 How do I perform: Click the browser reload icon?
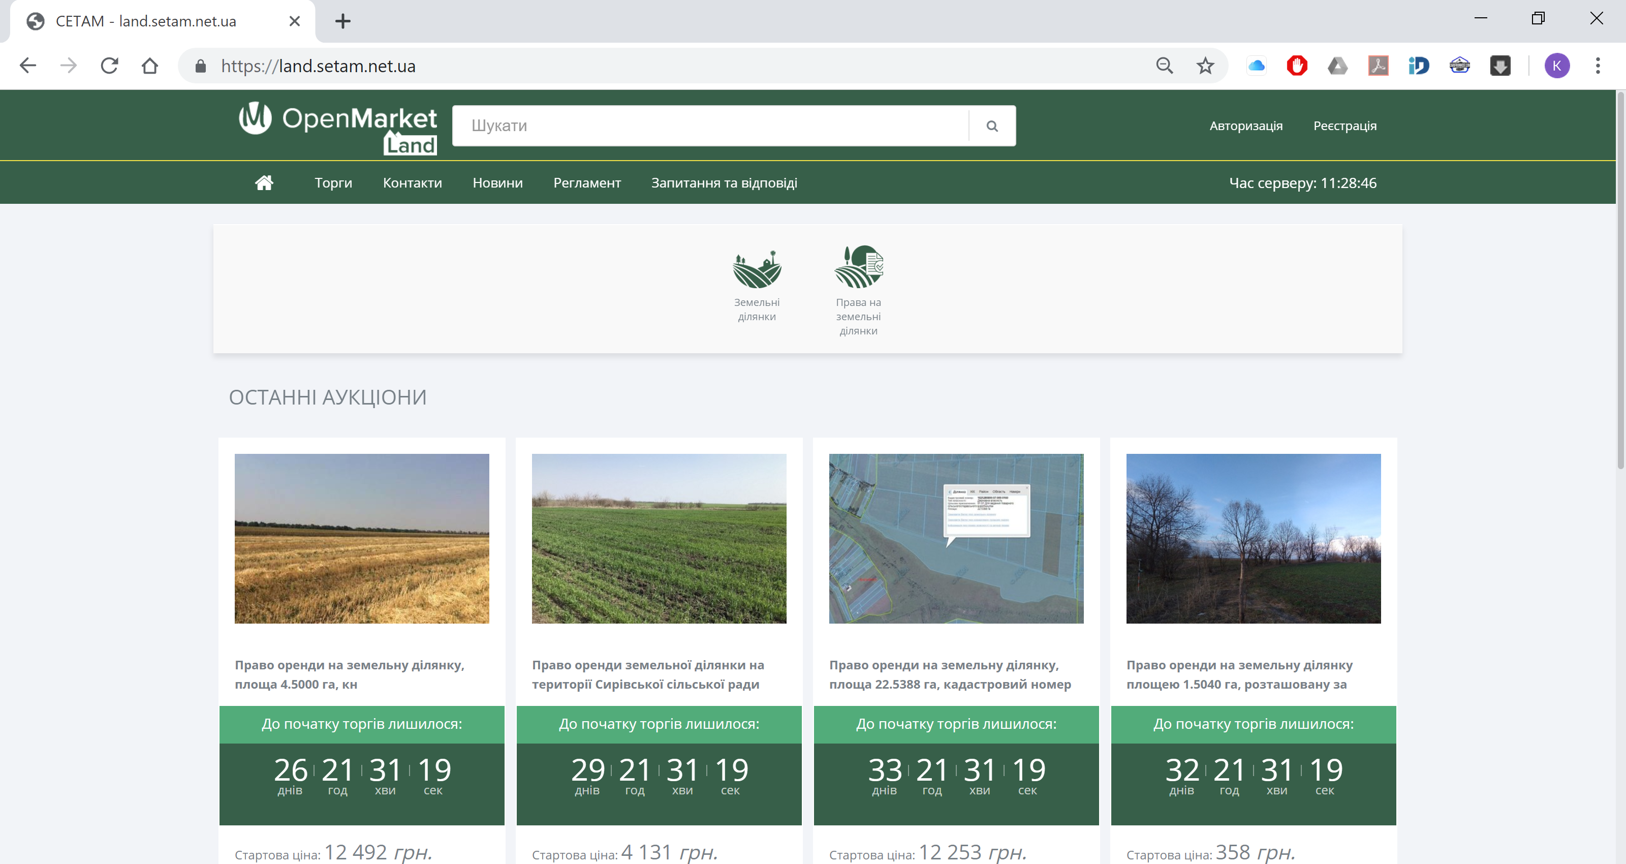coord(109,66)
